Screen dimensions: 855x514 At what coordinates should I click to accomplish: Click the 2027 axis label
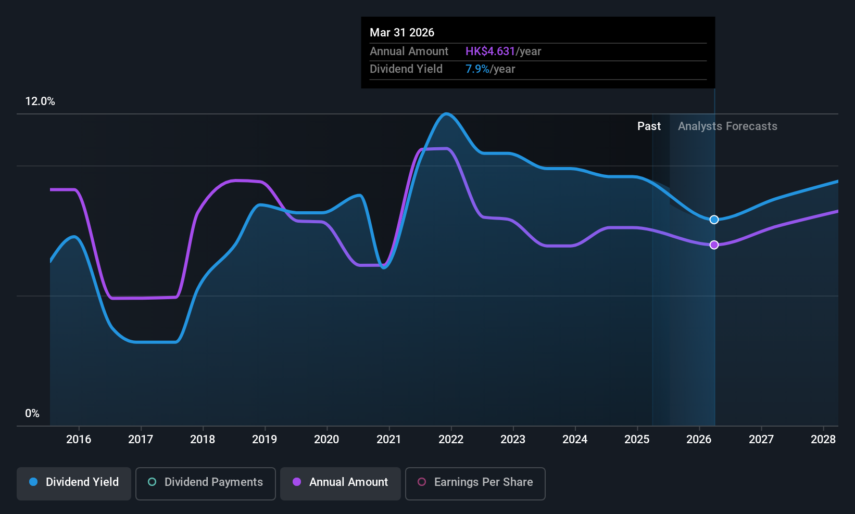point(761,439)
